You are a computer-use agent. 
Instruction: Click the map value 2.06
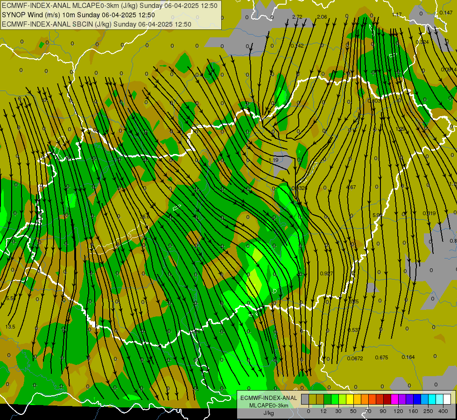point(322,17)
